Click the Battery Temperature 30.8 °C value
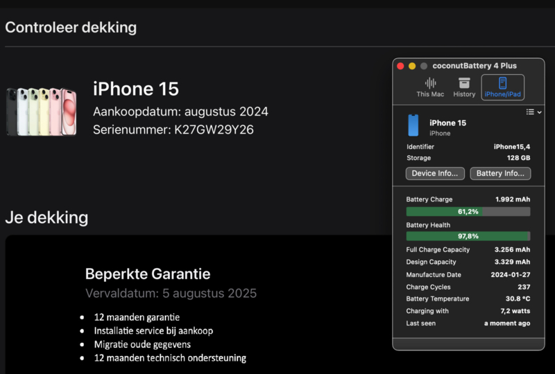555x374 pixels. tap(518, 299)
